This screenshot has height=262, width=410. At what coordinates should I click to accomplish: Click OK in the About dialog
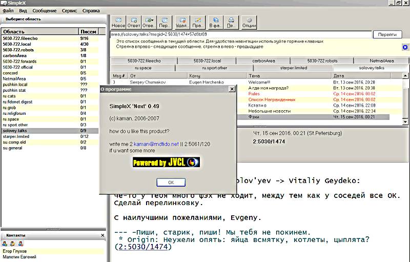(171, 182)
